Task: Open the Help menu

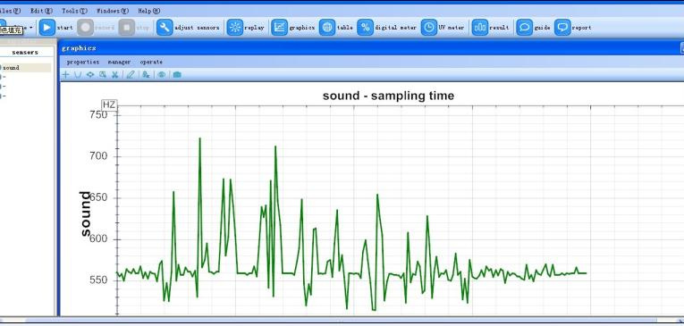Action: tap(148, 11)
